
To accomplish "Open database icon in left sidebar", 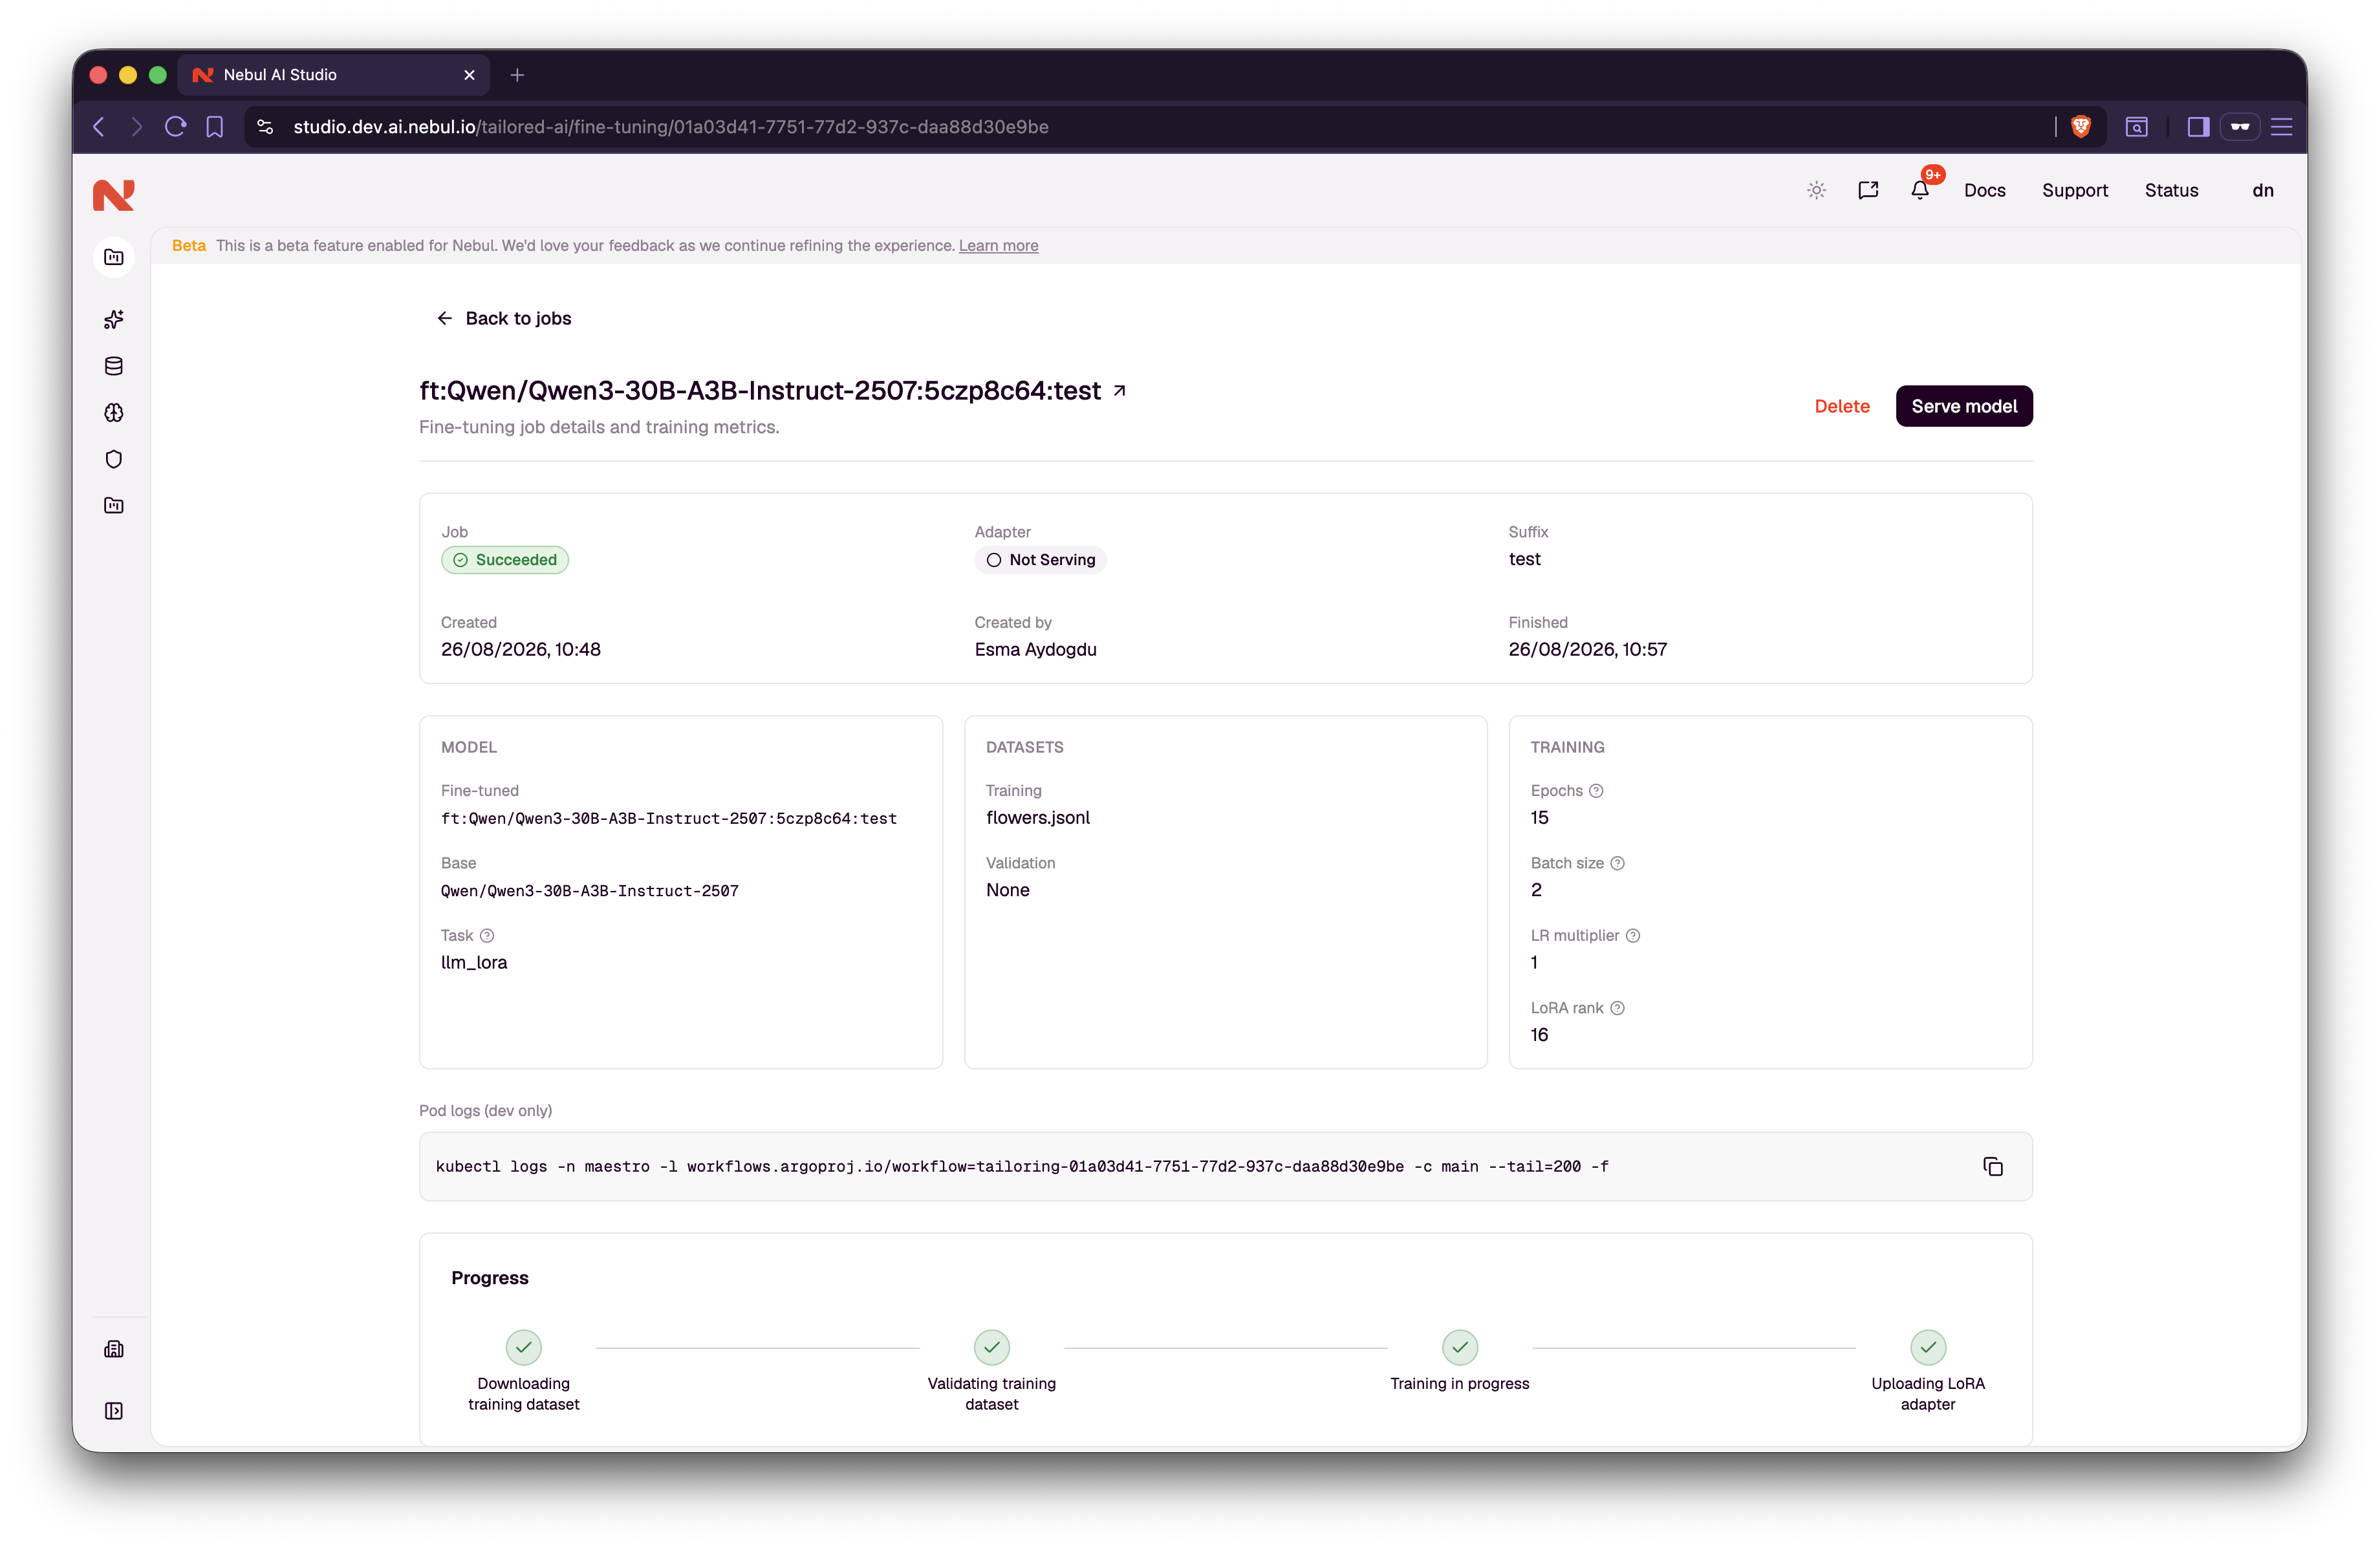I will click(114, 366).
